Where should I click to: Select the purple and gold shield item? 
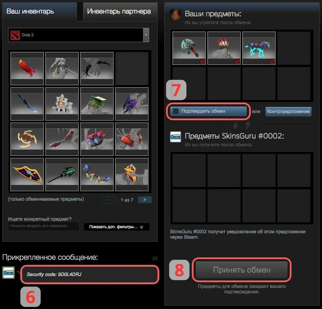(x=27, y=175)
